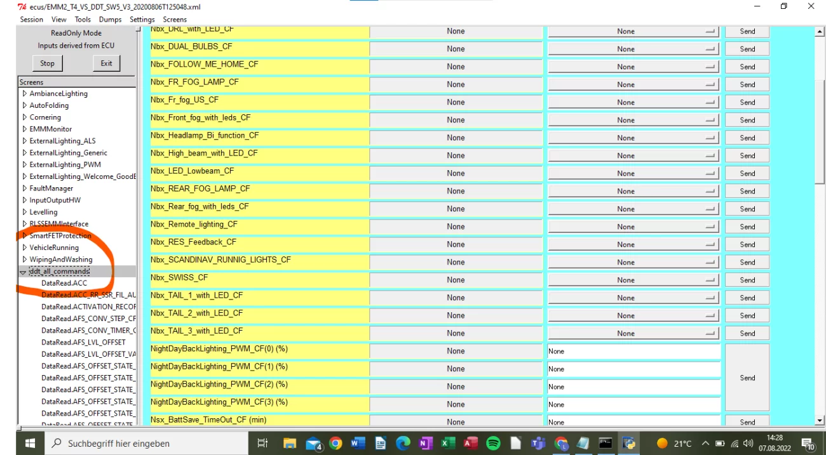This screenshot has width=826, height=455.
Task: Launch Microsoft Edge from the taskbar
Action: coord(403,444)
